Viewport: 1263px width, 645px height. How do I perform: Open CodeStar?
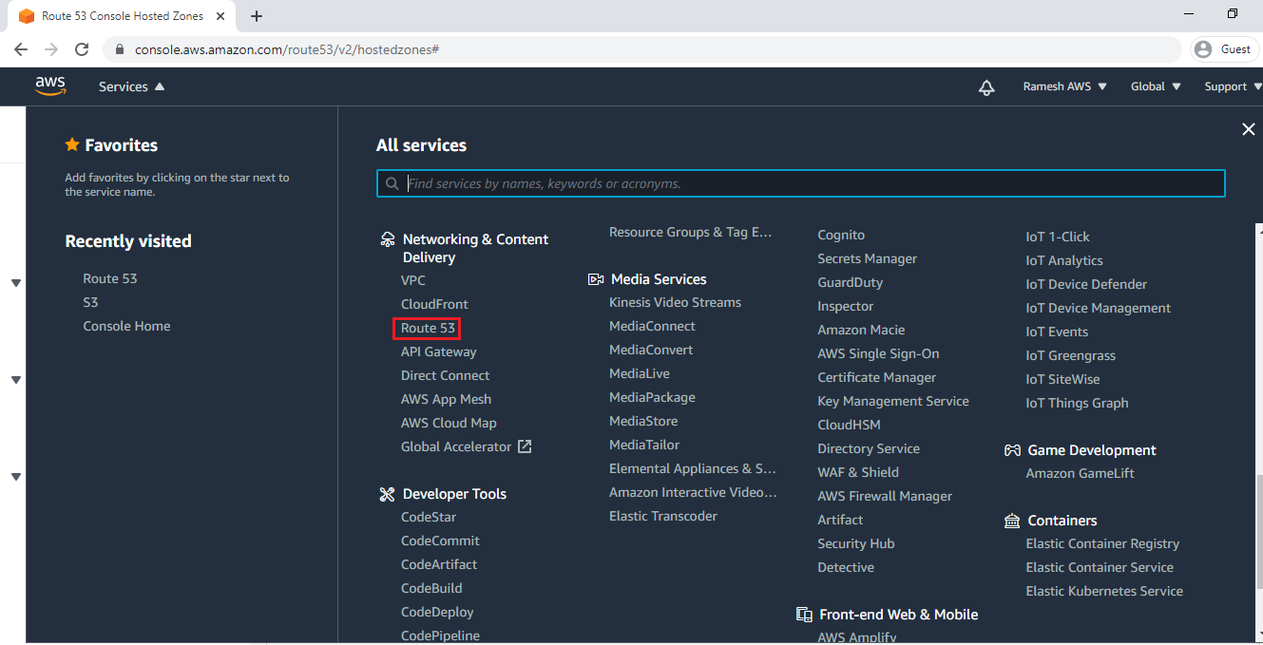click(x=429, y=517)
